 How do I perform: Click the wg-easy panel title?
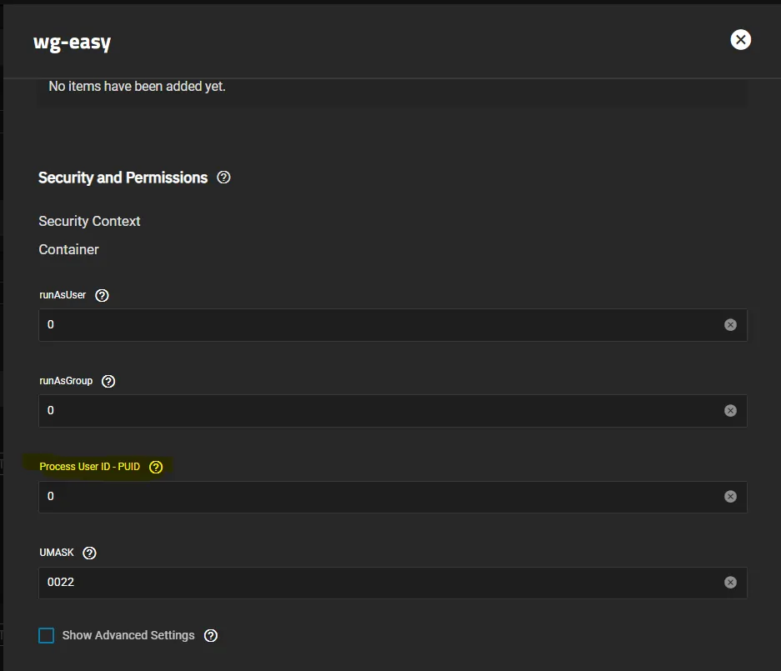(72, 43)
